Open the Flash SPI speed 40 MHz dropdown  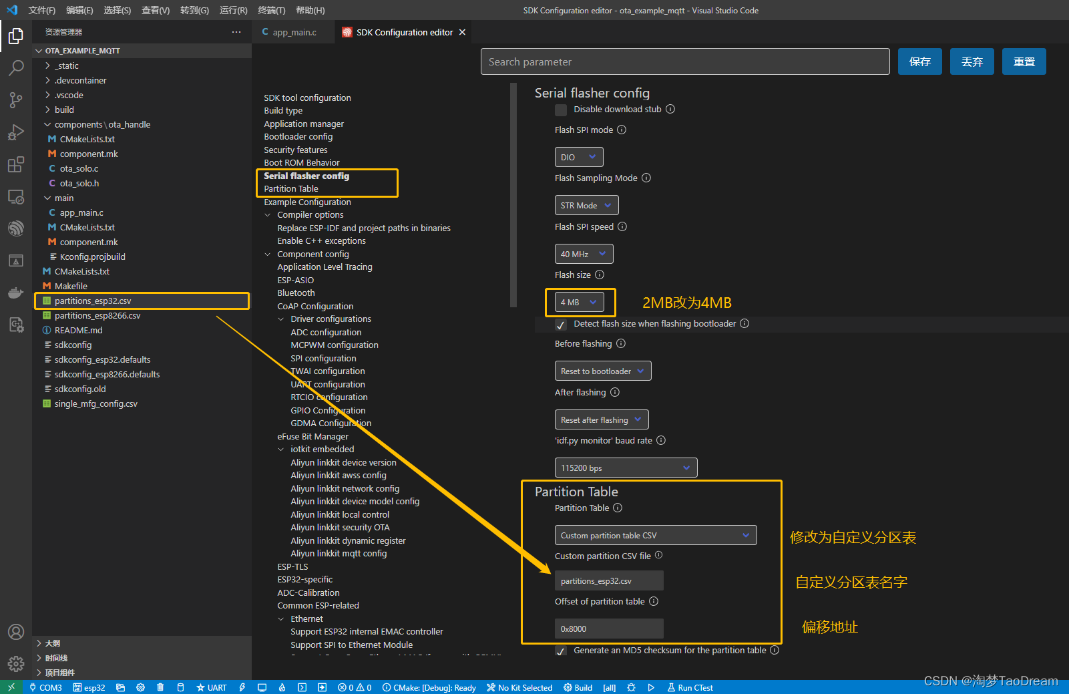coord(584,254)
